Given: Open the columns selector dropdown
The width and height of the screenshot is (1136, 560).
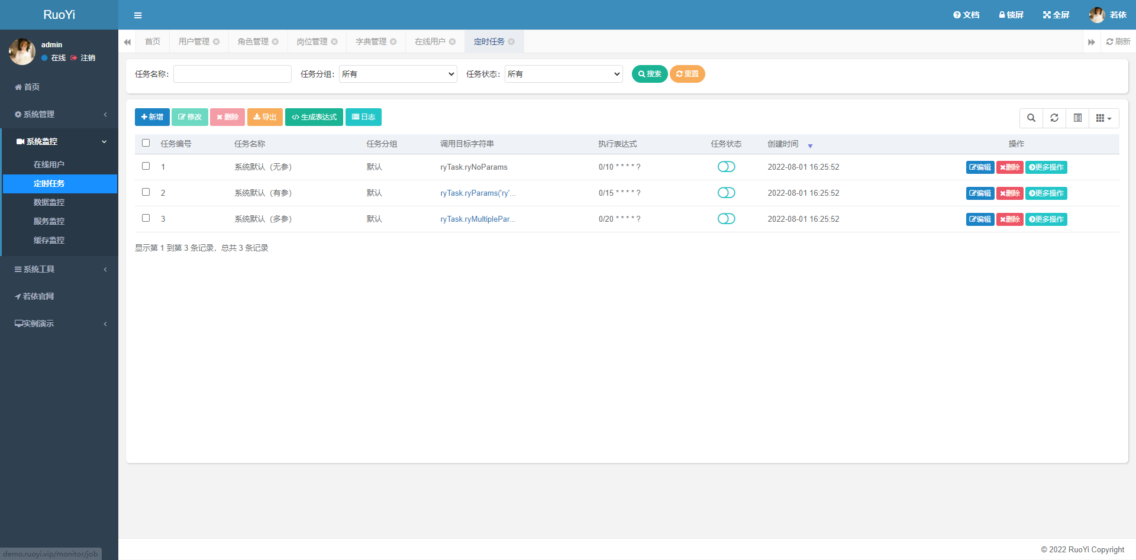Looking at the screenshot, I should [x=1103, y=118].
